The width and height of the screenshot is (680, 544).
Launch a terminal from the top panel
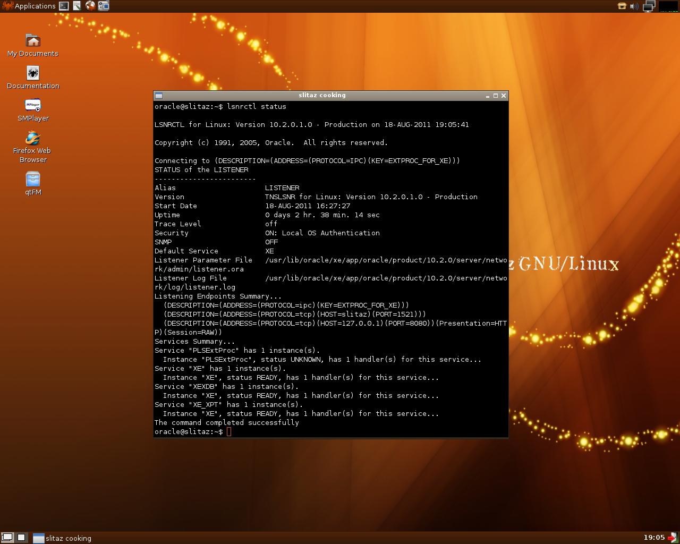pyautogui.click(x=63, y=6)
